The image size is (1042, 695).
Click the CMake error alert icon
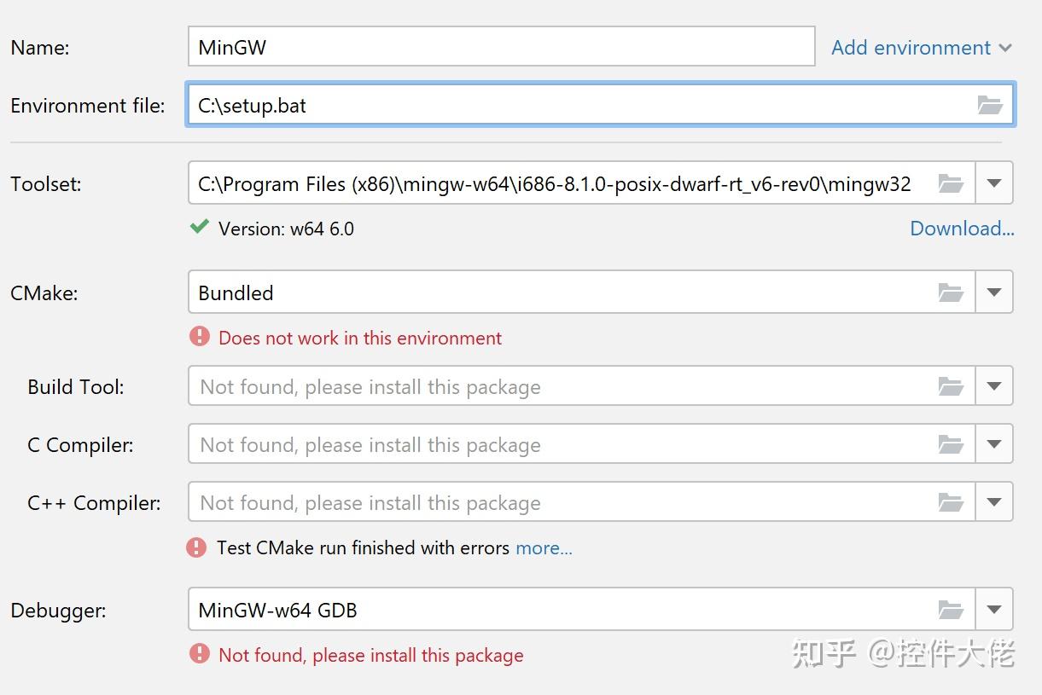pos(199,336)
